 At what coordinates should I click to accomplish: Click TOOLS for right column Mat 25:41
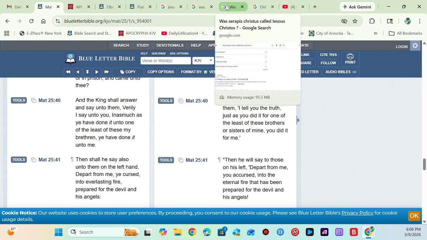pyautogui.click(x=166, y=160)
